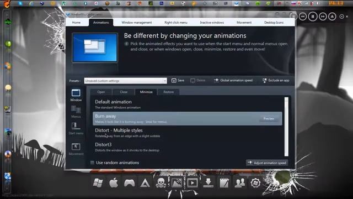Viewport: 353px width, 199px height.
Task: Choose Distort - Multiple styles animation
Action: point(188,133)
